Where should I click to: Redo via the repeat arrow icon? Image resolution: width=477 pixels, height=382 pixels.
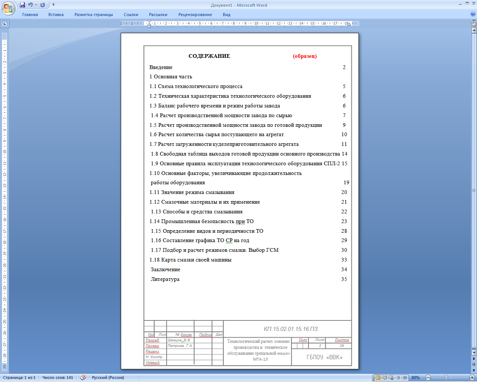coord(42,5)
